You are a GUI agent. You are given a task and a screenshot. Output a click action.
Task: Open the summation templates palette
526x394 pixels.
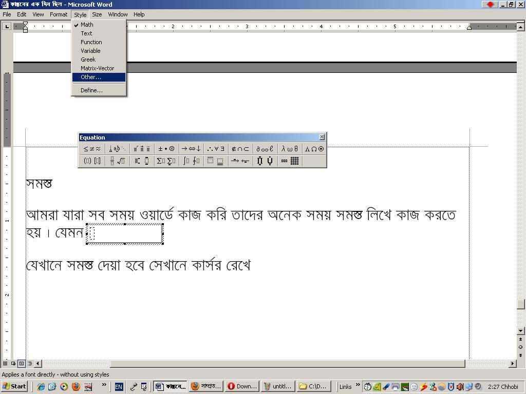coord(166,161)
